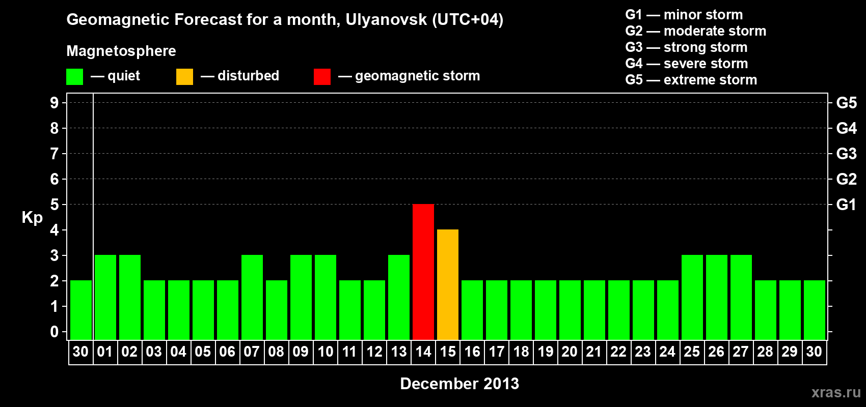Click the green bar for day 07
This screenshot has height=407, width=866.
point(252,297)
